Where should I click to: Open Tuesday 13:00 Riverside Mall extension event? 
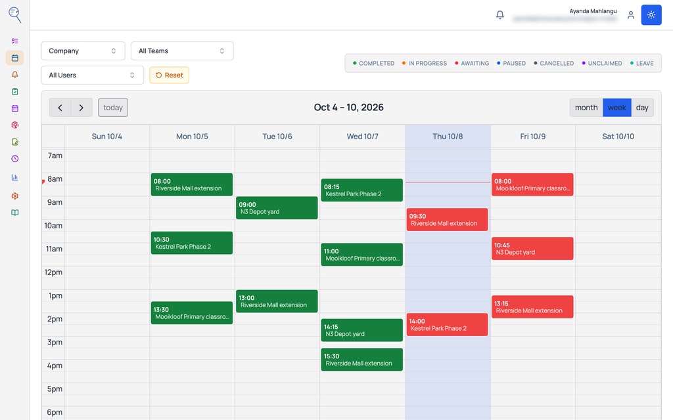coord(277,301)
